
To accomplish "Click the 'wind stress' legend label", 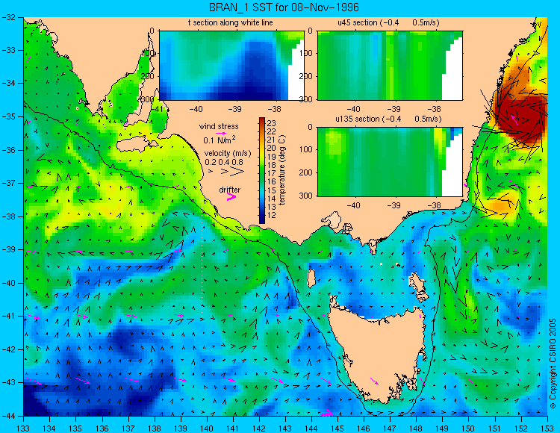I will 219,126.
